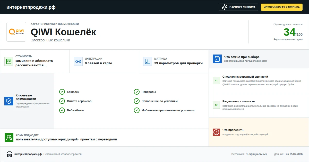Viewport: 309px width, 162px height.
Task: Click the Переводы feature label
Action: pyautogui.click(x=149, y=92)
